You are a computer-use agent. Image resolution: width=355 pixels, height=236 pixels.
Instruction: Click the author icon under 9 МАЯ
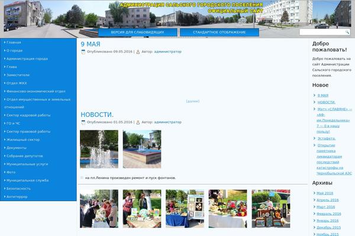(138, 52)
